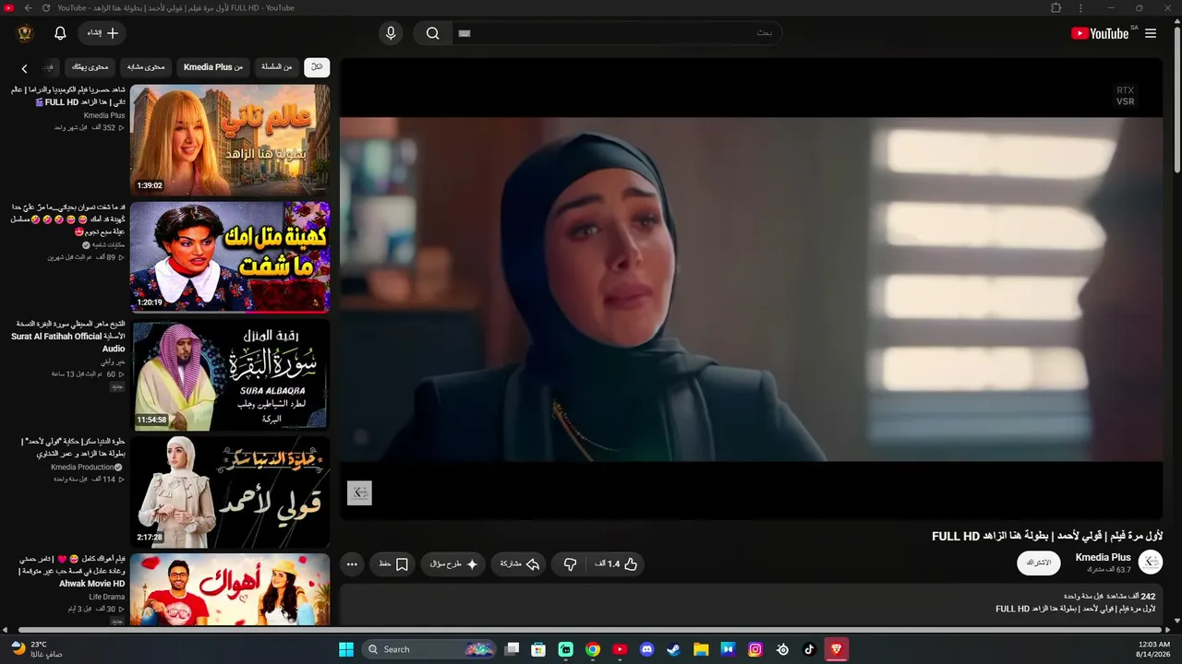The height and width of the screenshot is (664, 1182).
Task: Open the Kmedia Plus channel name link
Action: [x=1103, y=557]
